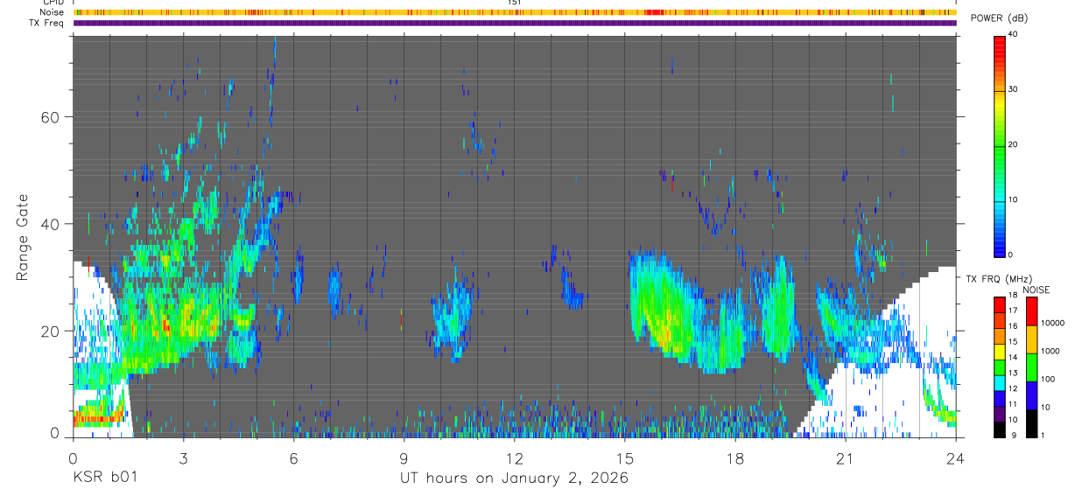Click the 6 hour tick on time axis
Screen dimensions: 1075x496
(293, 458)
